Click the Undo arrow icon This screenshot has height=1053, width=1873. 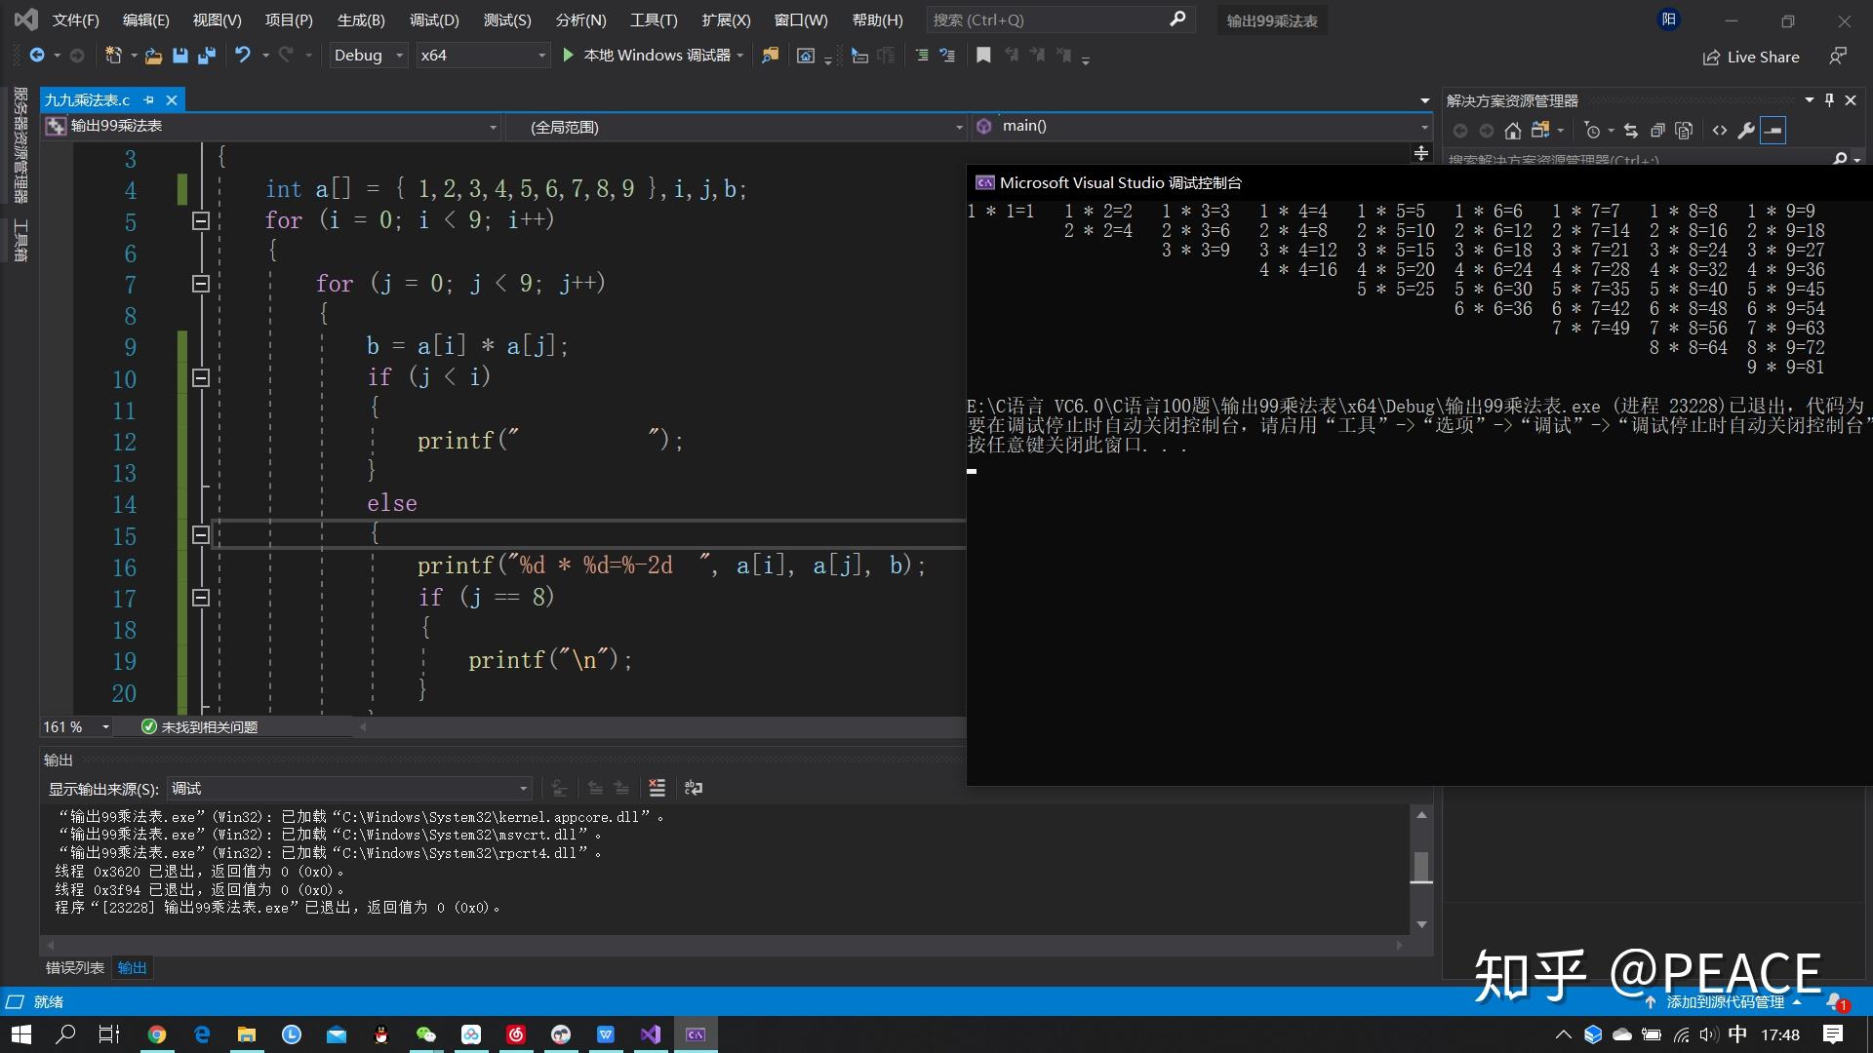[242, 56]
